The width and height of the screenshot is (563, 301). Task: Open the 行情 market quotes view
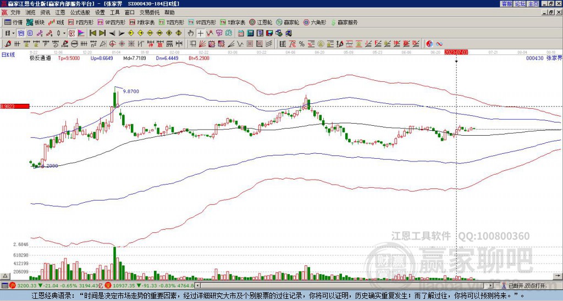13,22
